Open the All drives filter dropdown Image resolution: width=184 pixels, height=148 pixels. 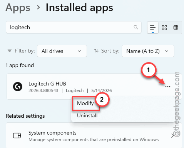[x=62, y=51]
